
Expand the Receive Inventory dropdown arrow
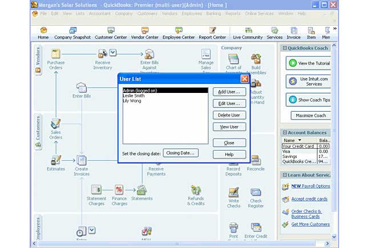113,53
